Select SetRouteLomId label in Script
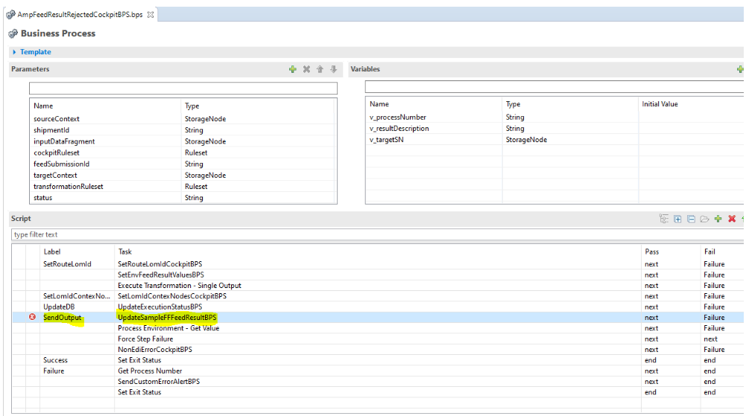Image resolution: width=746 pixels, height=416 pixels. click(x=67, y=264)
